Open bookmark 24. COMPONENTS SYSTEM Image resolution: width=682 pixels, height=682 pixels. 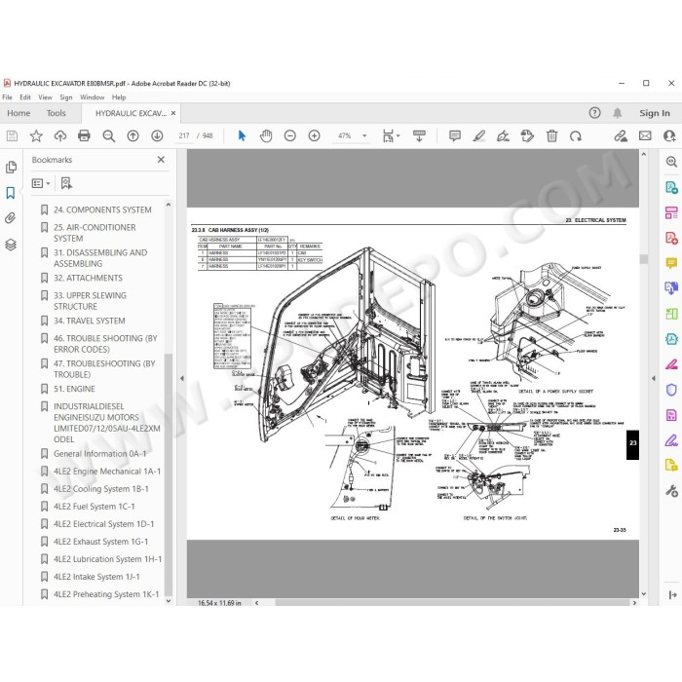tap(102, 209)
